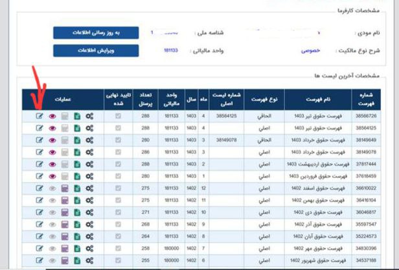Open the green document icon in row 36610022

(x=77, y=188)
